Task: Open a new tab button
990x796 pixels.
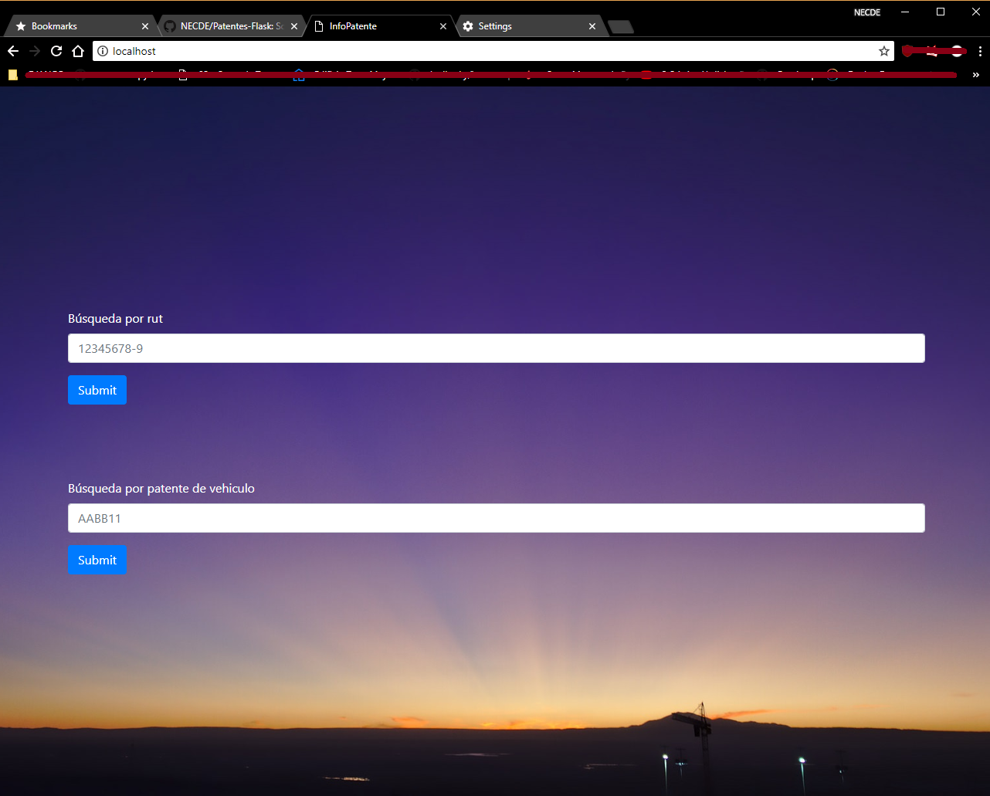Action: coord(621,27)
